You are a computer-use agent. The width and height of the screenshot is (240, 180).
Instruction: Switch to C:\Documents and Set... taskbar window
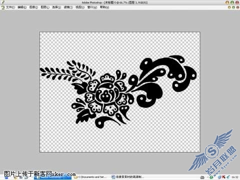91,177
